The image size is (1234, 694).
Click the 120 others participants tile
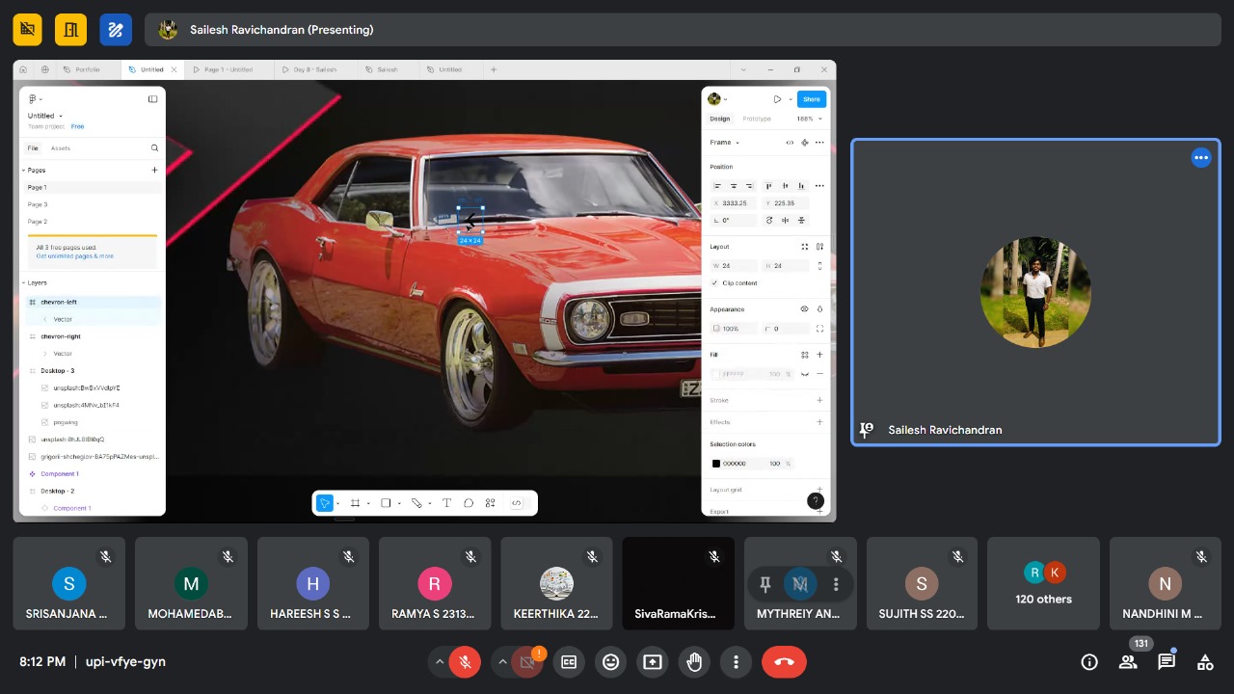tap(1043, 583)
